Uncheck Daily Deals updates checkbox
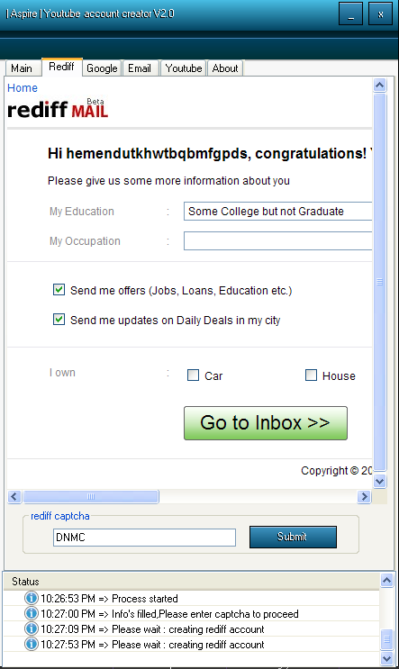This screenshot has width=399, height=669. click(x=59, y=319)
